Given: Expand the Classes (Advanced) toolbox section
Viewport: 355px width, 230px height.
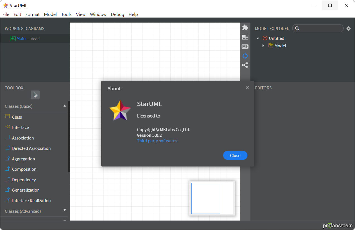Looking at the screenshot, I should click(x=65, y=210).
